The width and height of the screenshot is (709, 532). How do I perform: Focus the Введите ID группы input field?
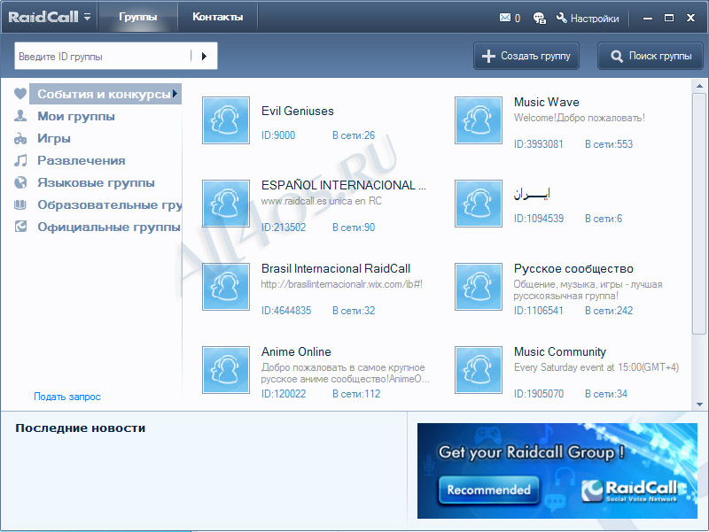[x=103, y=56]
